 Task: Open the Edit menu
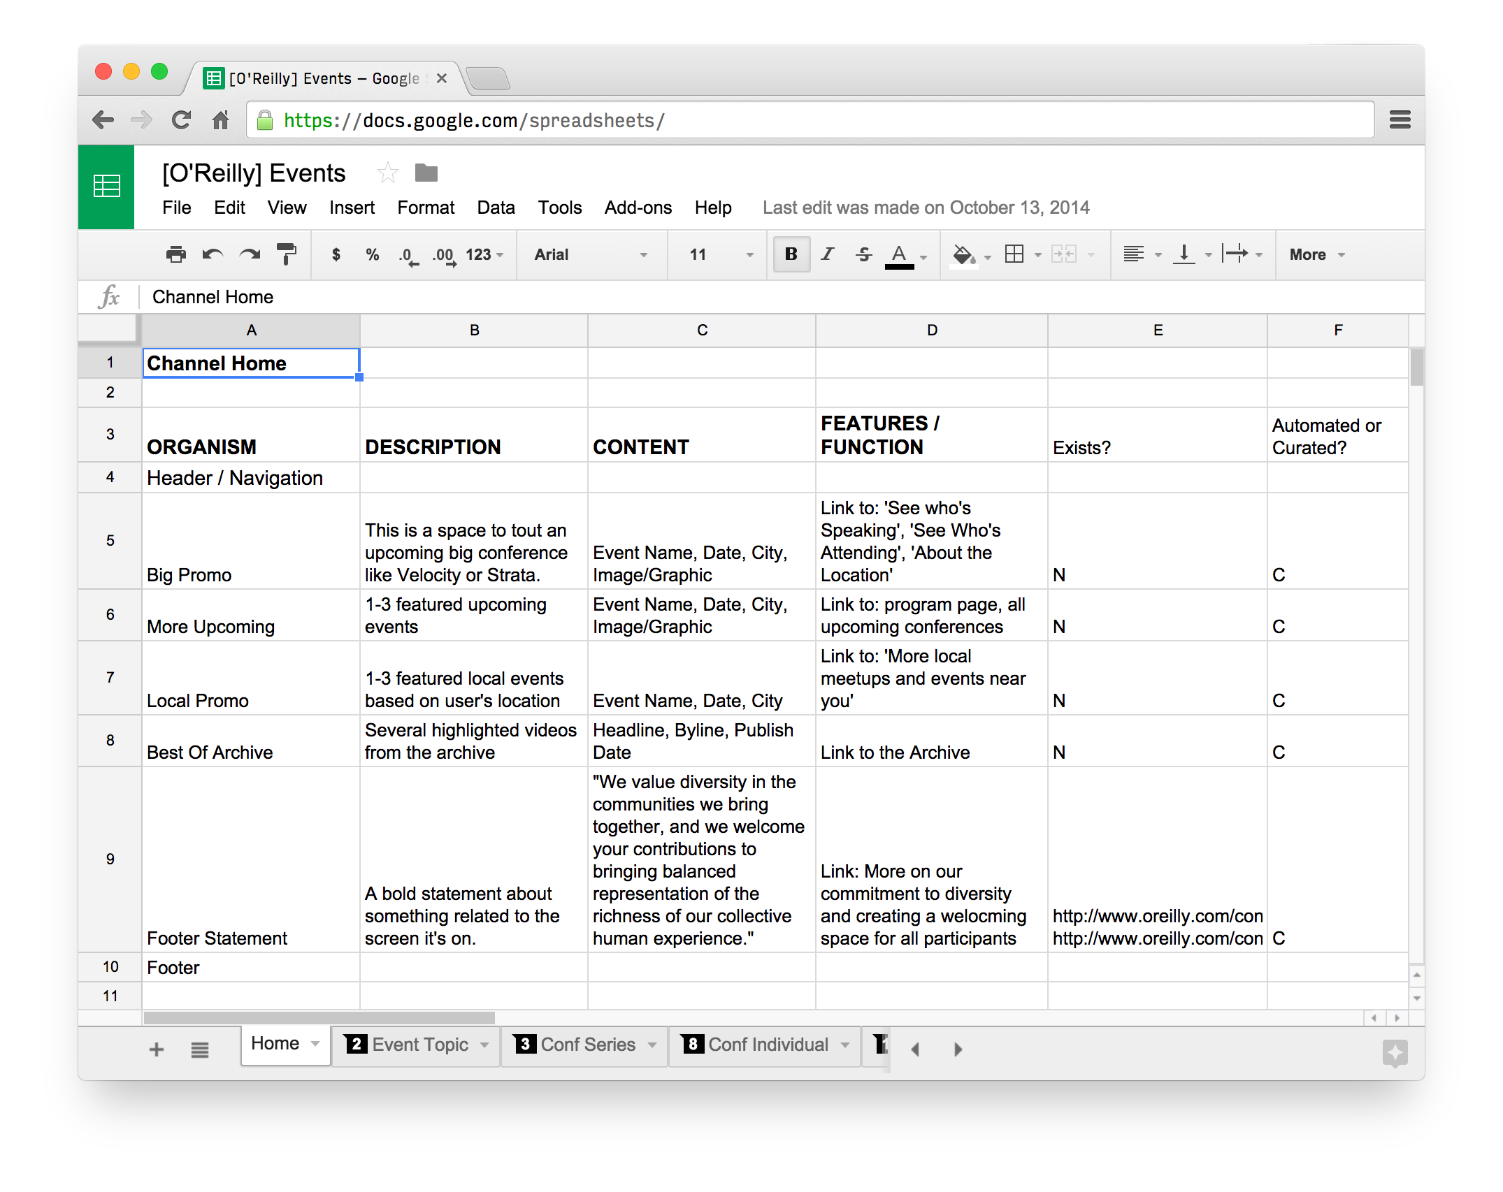click(x=229, y=208)
